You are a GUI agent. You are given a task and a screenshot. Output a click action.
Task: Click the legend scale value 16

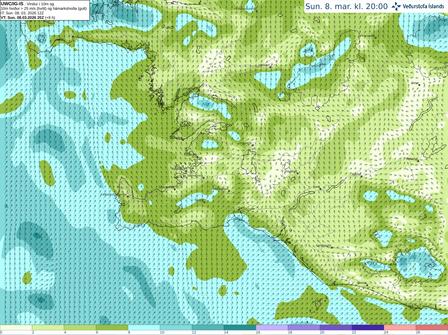tap(258, 333)
